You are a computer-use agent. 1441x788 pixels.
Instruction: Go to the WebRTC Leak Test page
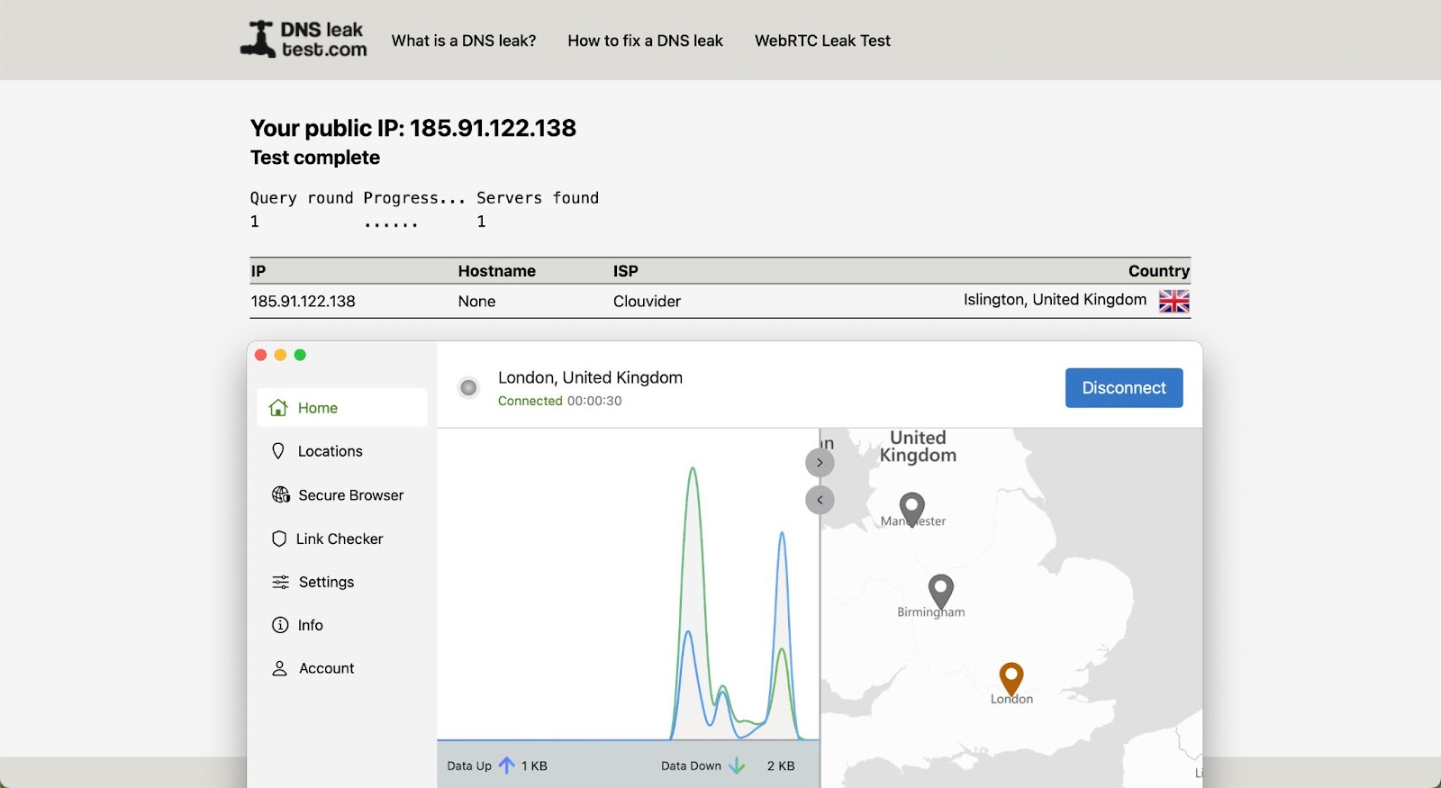tap(822, 41)
